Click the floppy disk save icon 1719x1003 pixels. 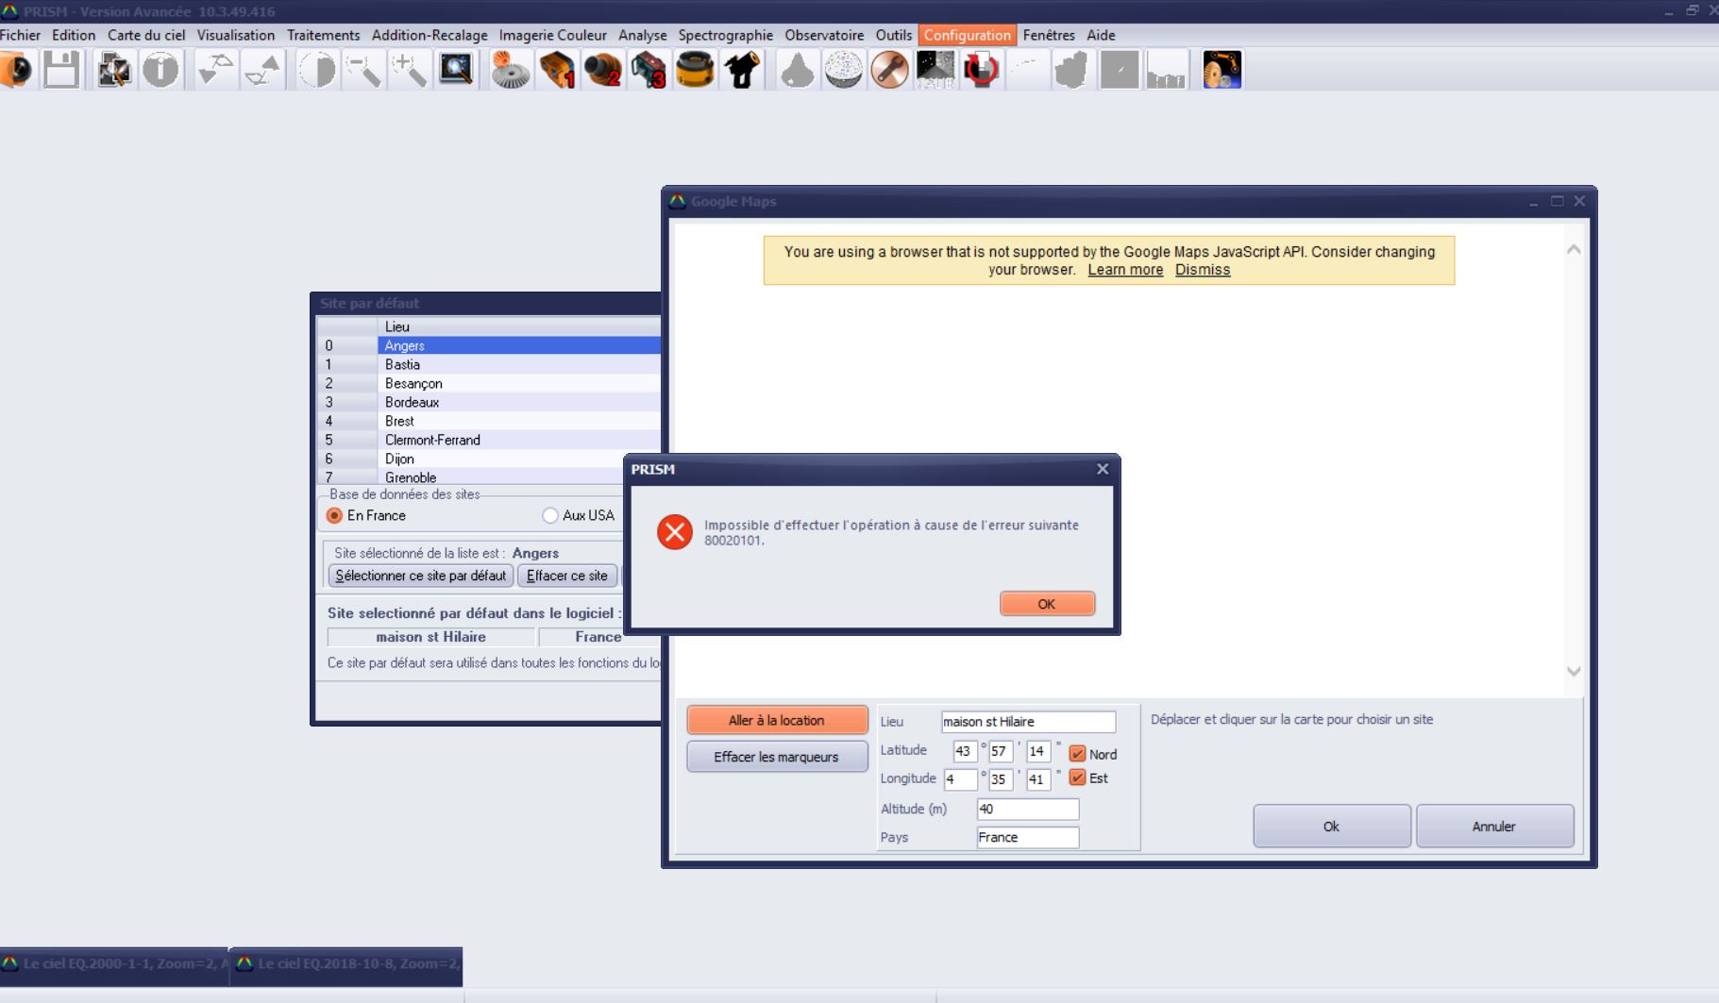pos(61,71)
